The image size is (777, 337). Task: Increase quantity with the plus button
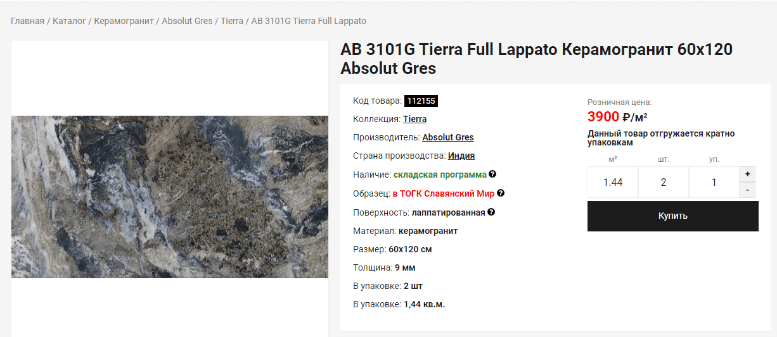coord(748,174)
